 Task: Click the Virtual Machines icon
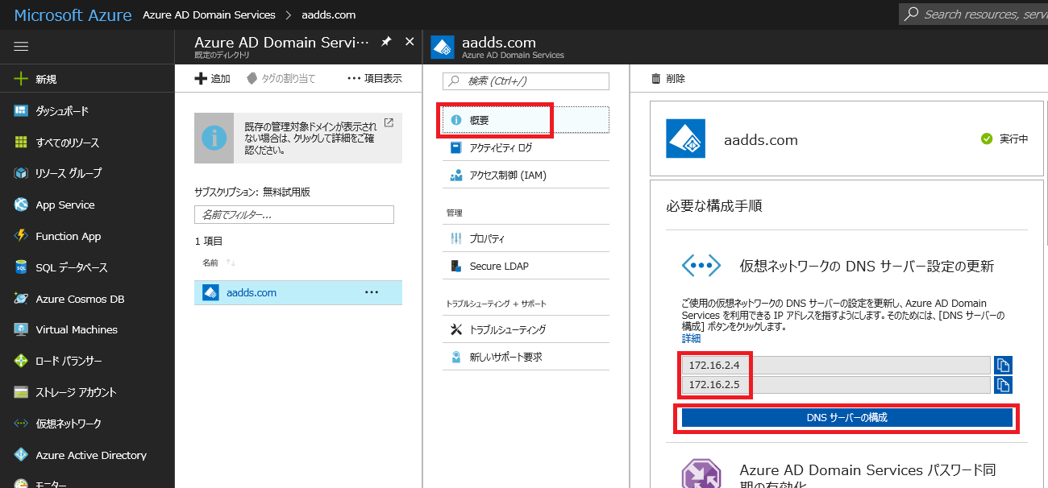21,329
